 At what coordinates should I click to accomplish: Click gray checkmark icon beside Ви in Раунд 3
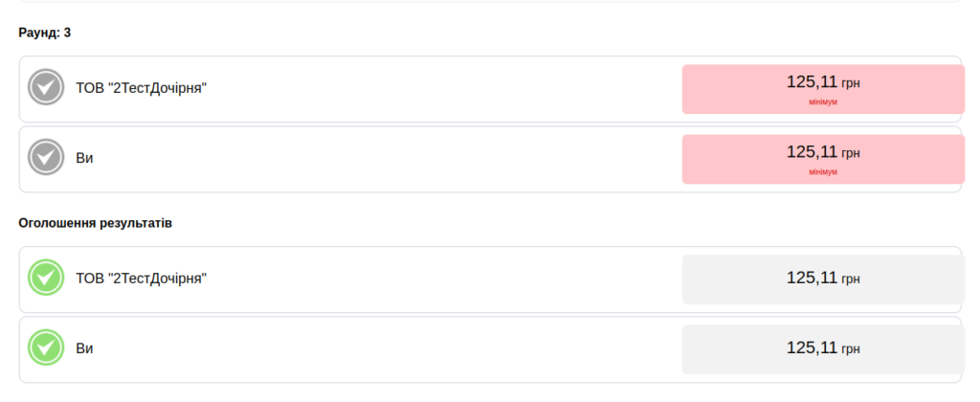click(46, 157)
